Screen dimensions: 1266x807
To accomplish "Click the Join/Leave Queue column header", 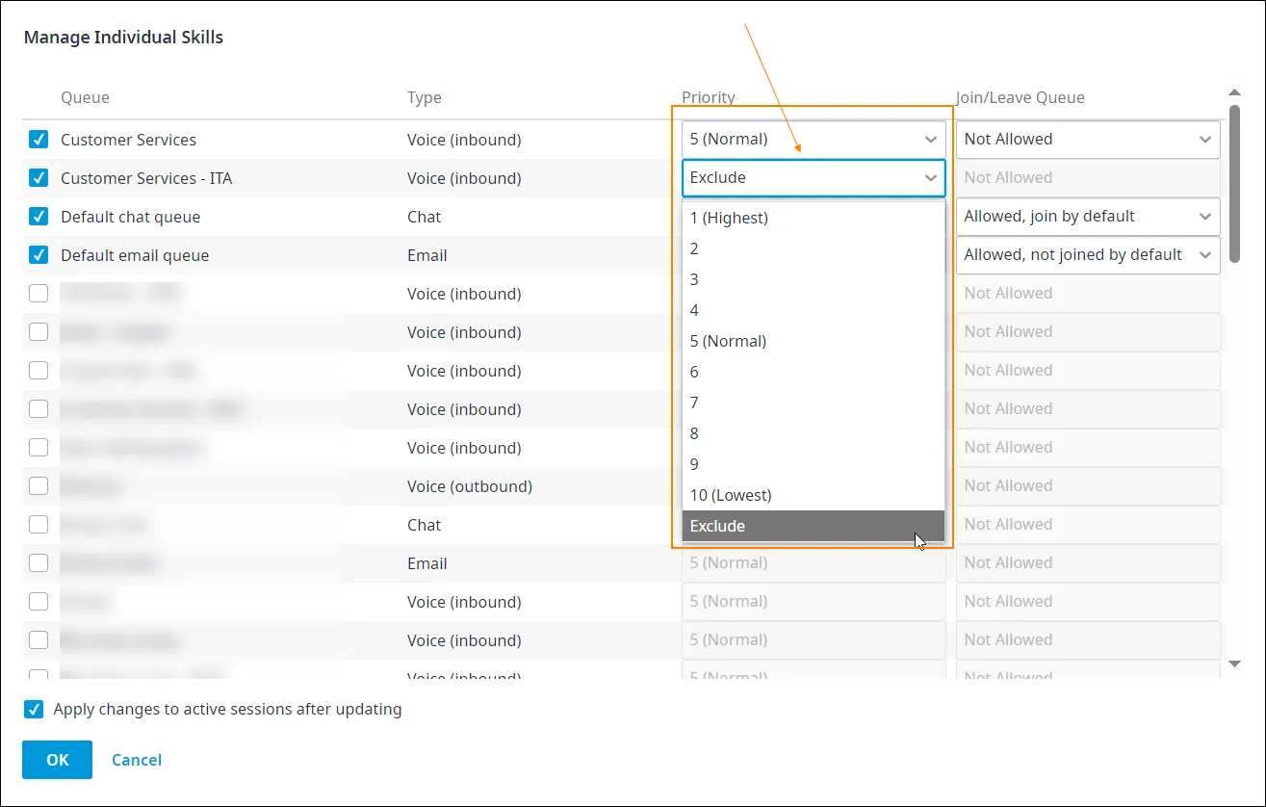I will [x=1021, y=97].
